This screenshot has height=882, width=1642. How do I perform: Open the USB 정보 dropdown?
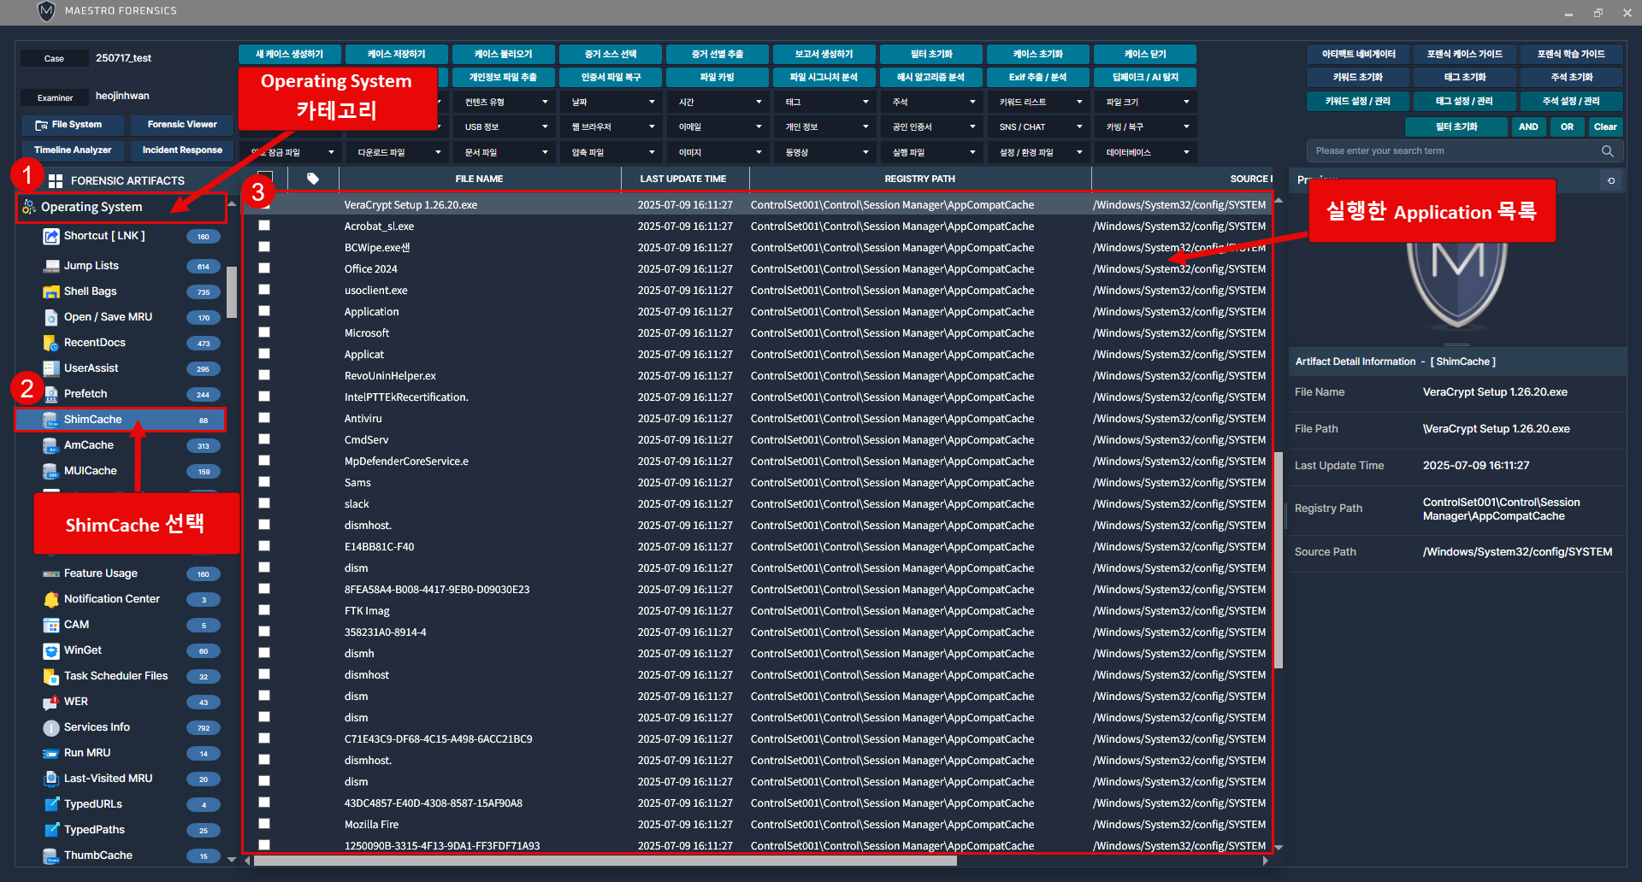click(505, 126)
